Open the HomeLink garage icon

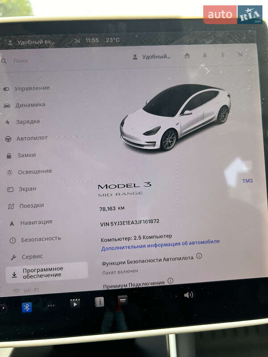[x=187, y=55]
